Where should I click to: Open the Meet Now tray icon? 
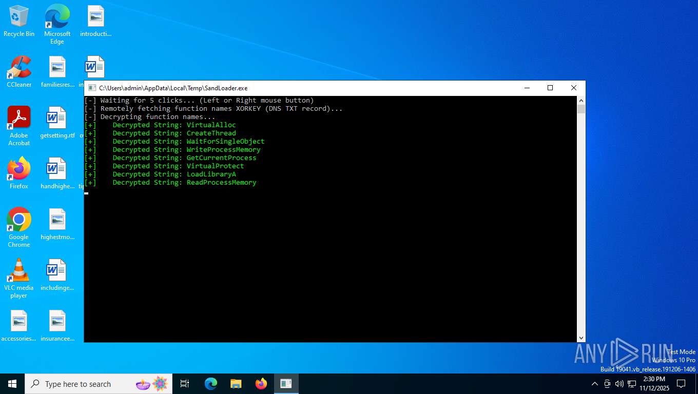tap(607, 384)
